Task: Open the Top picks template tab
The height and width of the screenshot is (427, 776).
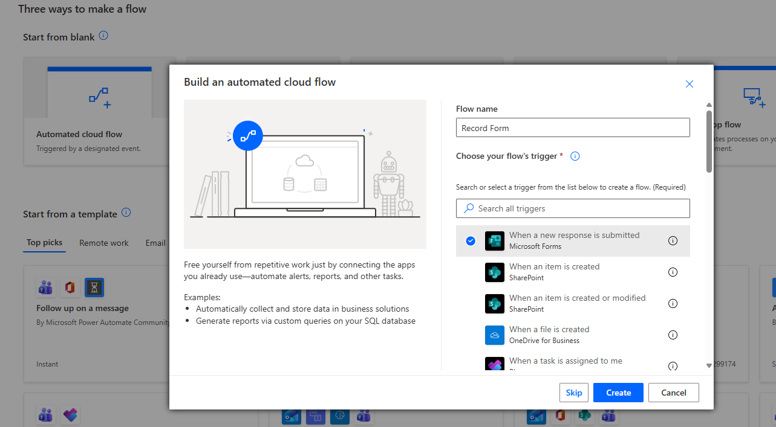Action: point(44,243)
